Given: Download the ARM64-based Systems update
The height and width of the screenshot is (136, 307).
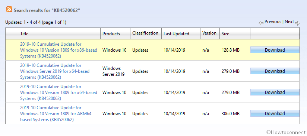Looking at the screenshot, I should (275, 114).
